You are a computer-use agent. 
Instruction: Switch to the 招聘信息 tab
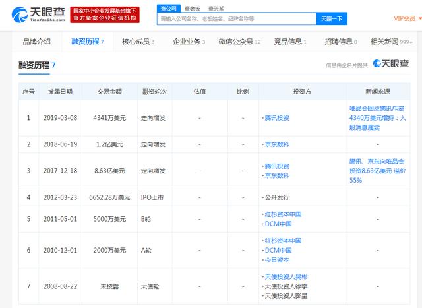click(x=341, y=41)
